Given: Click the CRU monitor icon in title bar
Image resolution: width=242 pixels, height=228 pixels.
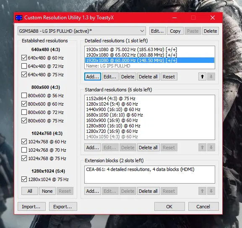Looking at the screenshot, I should 19,18.
